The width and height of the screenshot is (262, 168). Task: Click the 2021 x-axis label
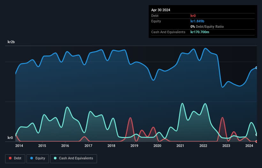tap(180, 146)
